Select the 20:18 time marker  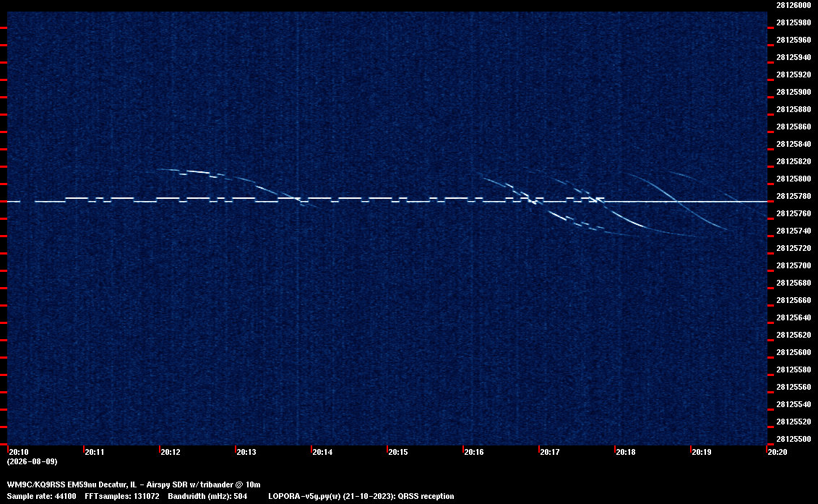626,452
